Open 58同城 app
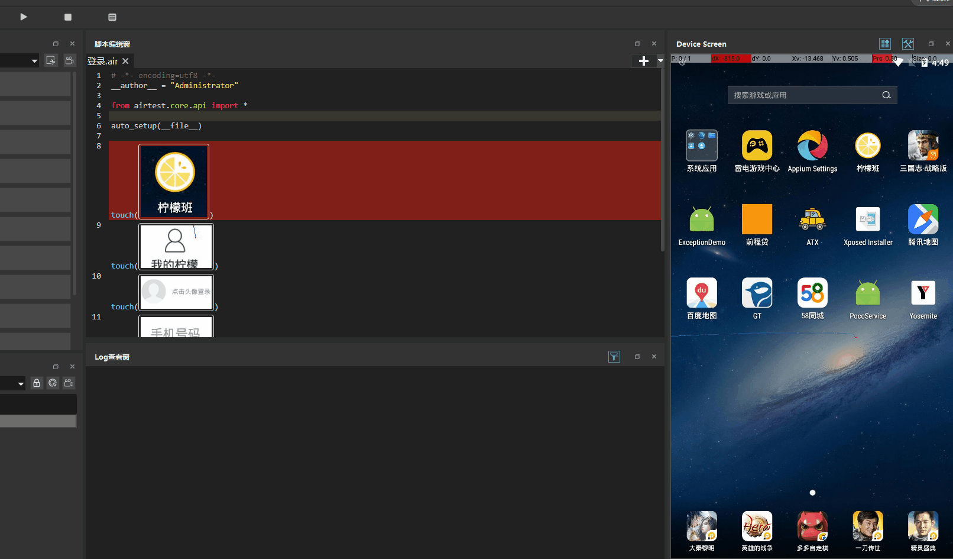Screen dimensions: 953x559 point(812,299)
